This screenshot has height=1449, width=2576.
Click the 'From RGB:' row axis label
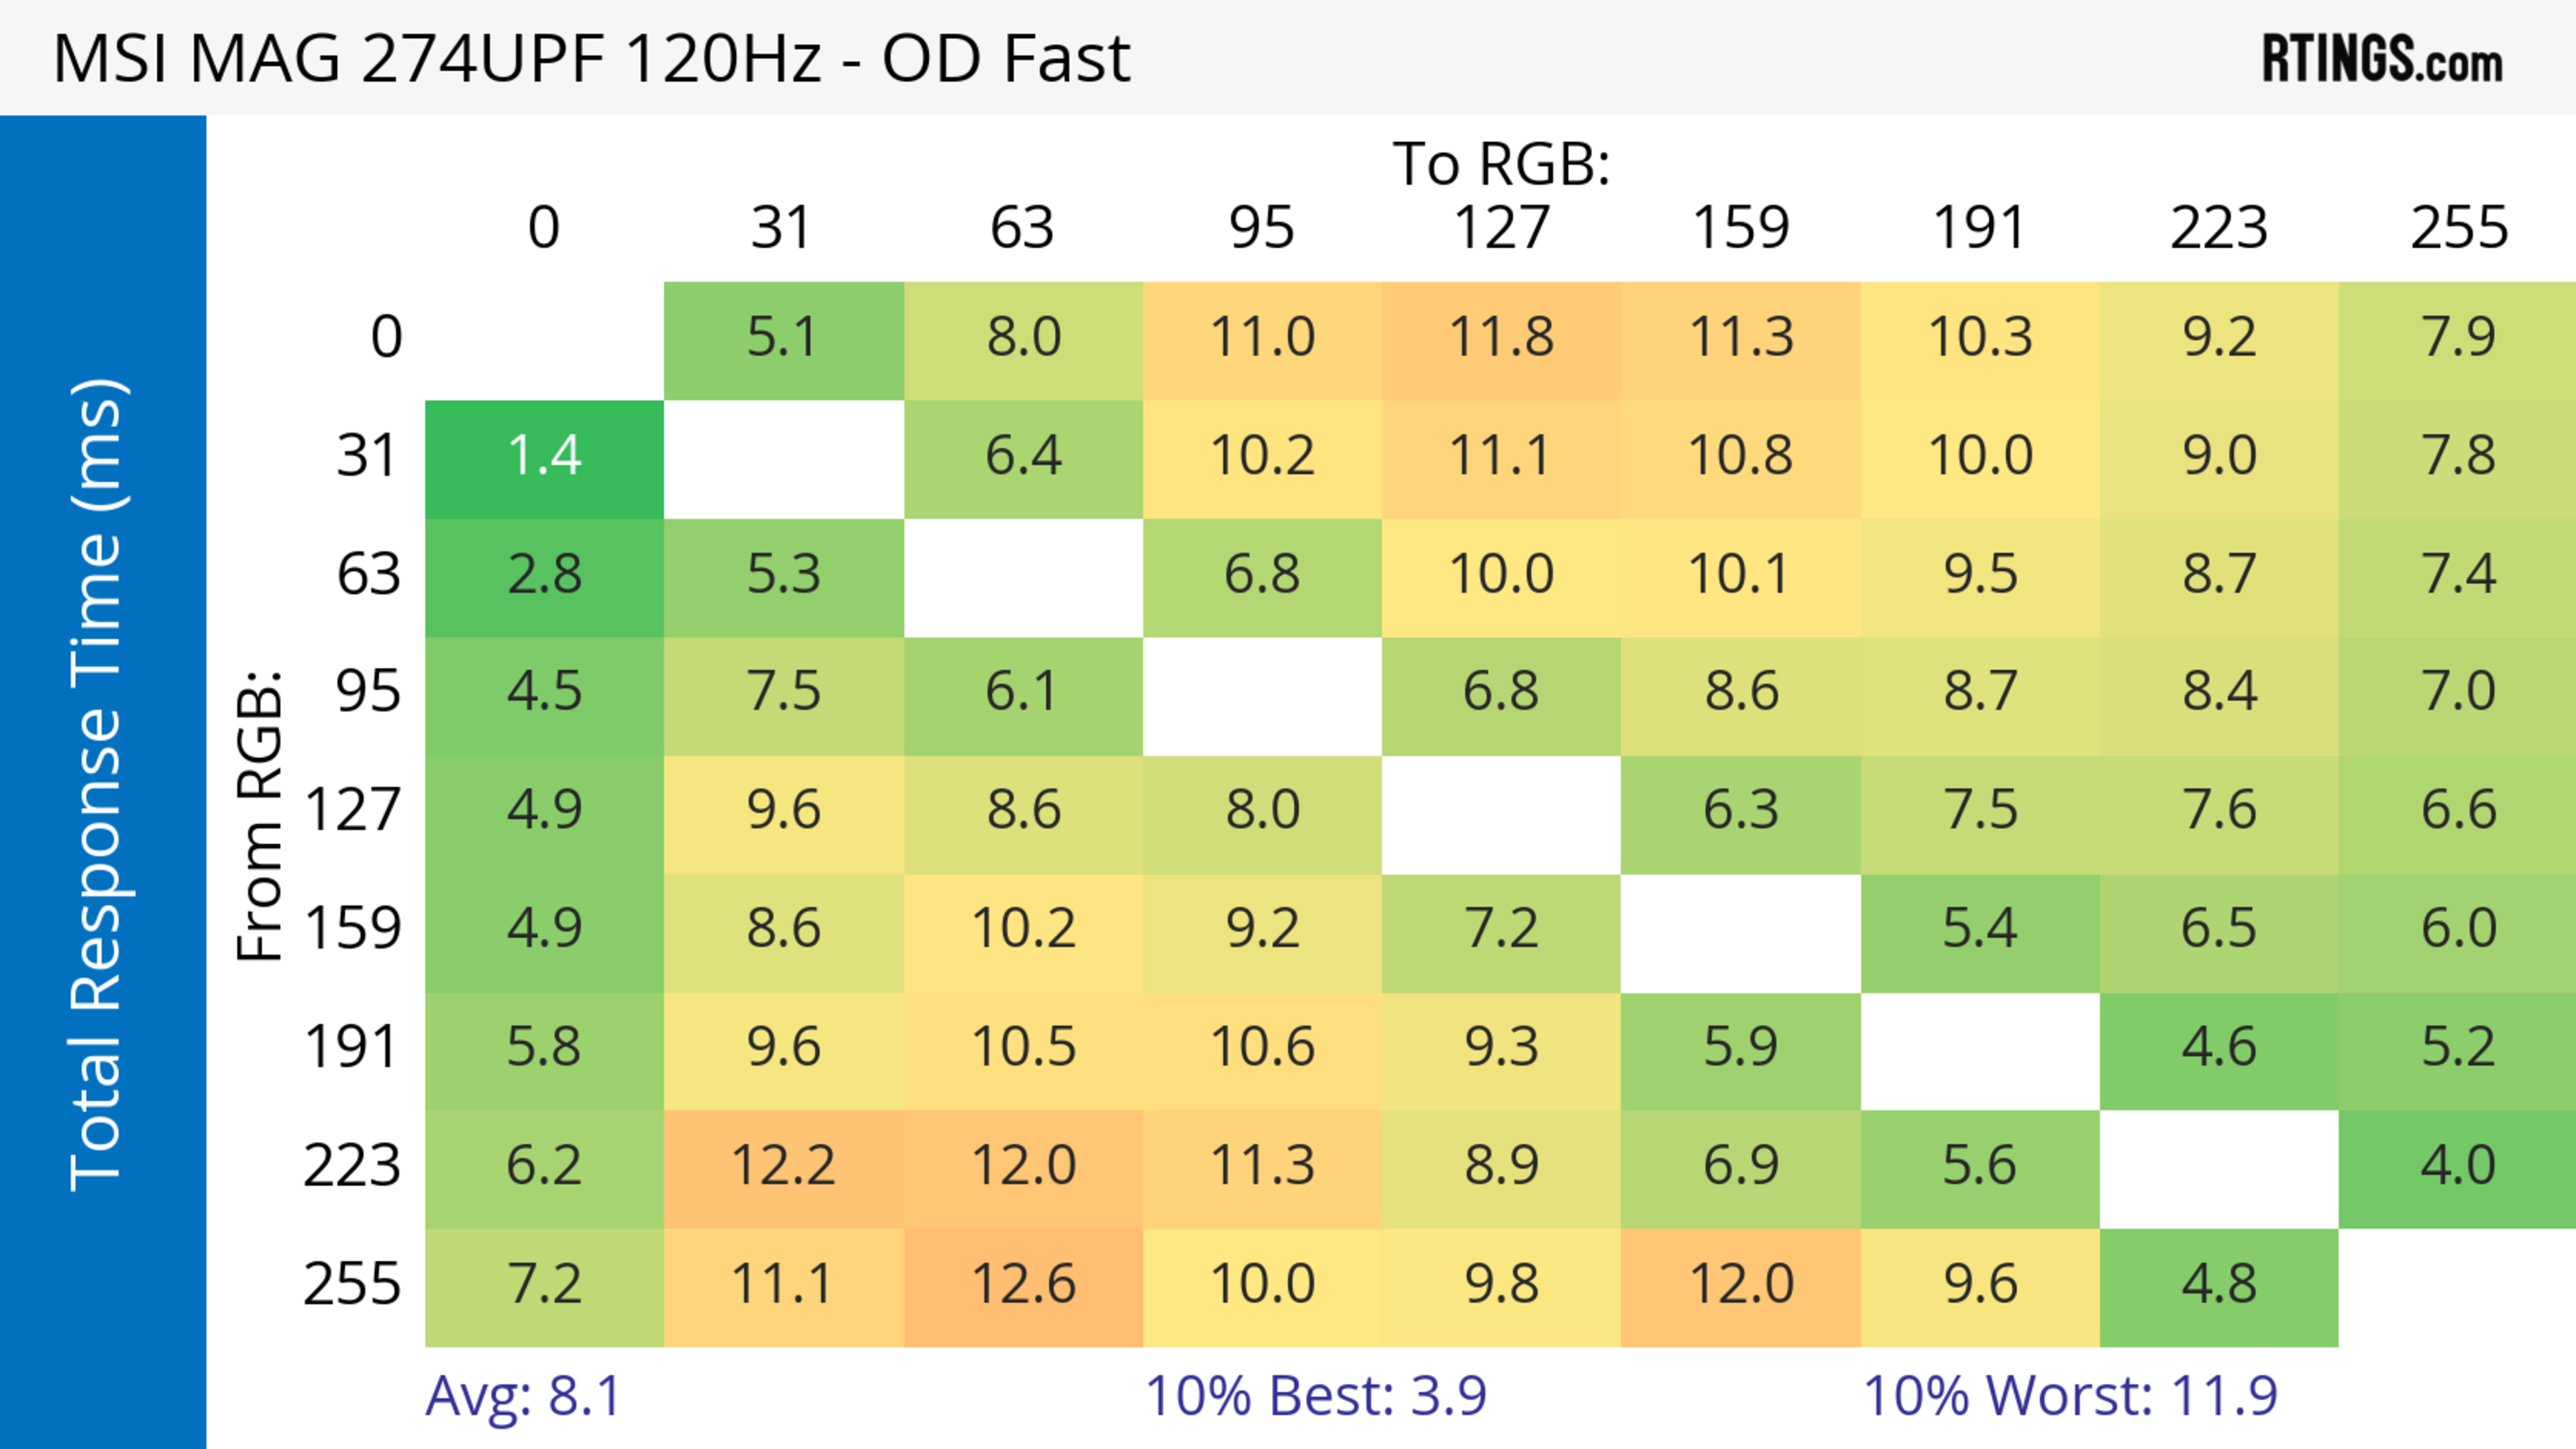[x=260, y=815]
